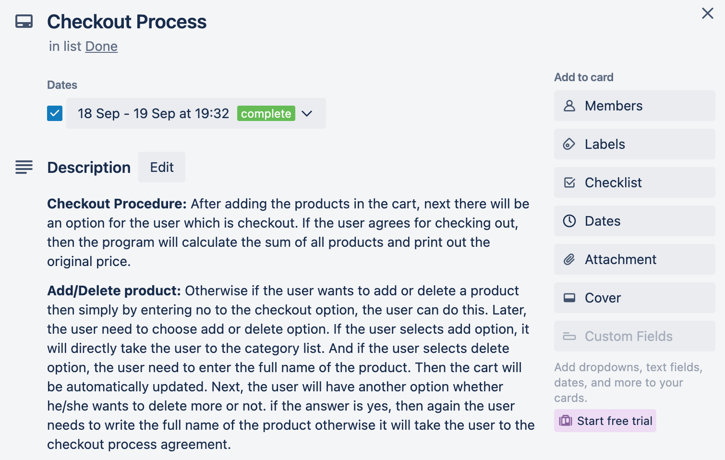The width and height of the screenshot is (725, 460).
Task: Click the Labels tag icon
Action: (x=569, y=144)
